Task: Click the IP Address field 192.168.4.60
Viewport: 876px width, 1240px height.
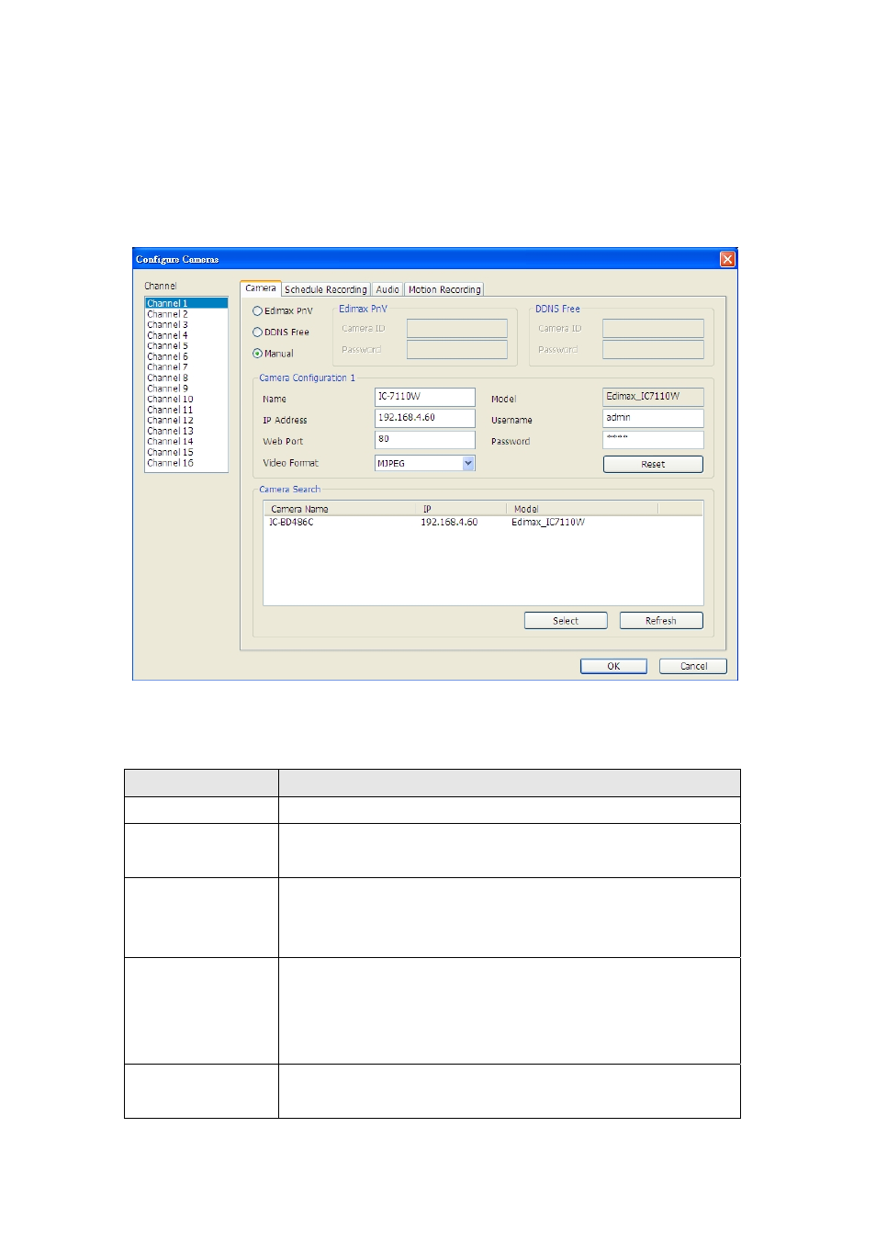Action: pyautogui.click(x=425, y=418)
